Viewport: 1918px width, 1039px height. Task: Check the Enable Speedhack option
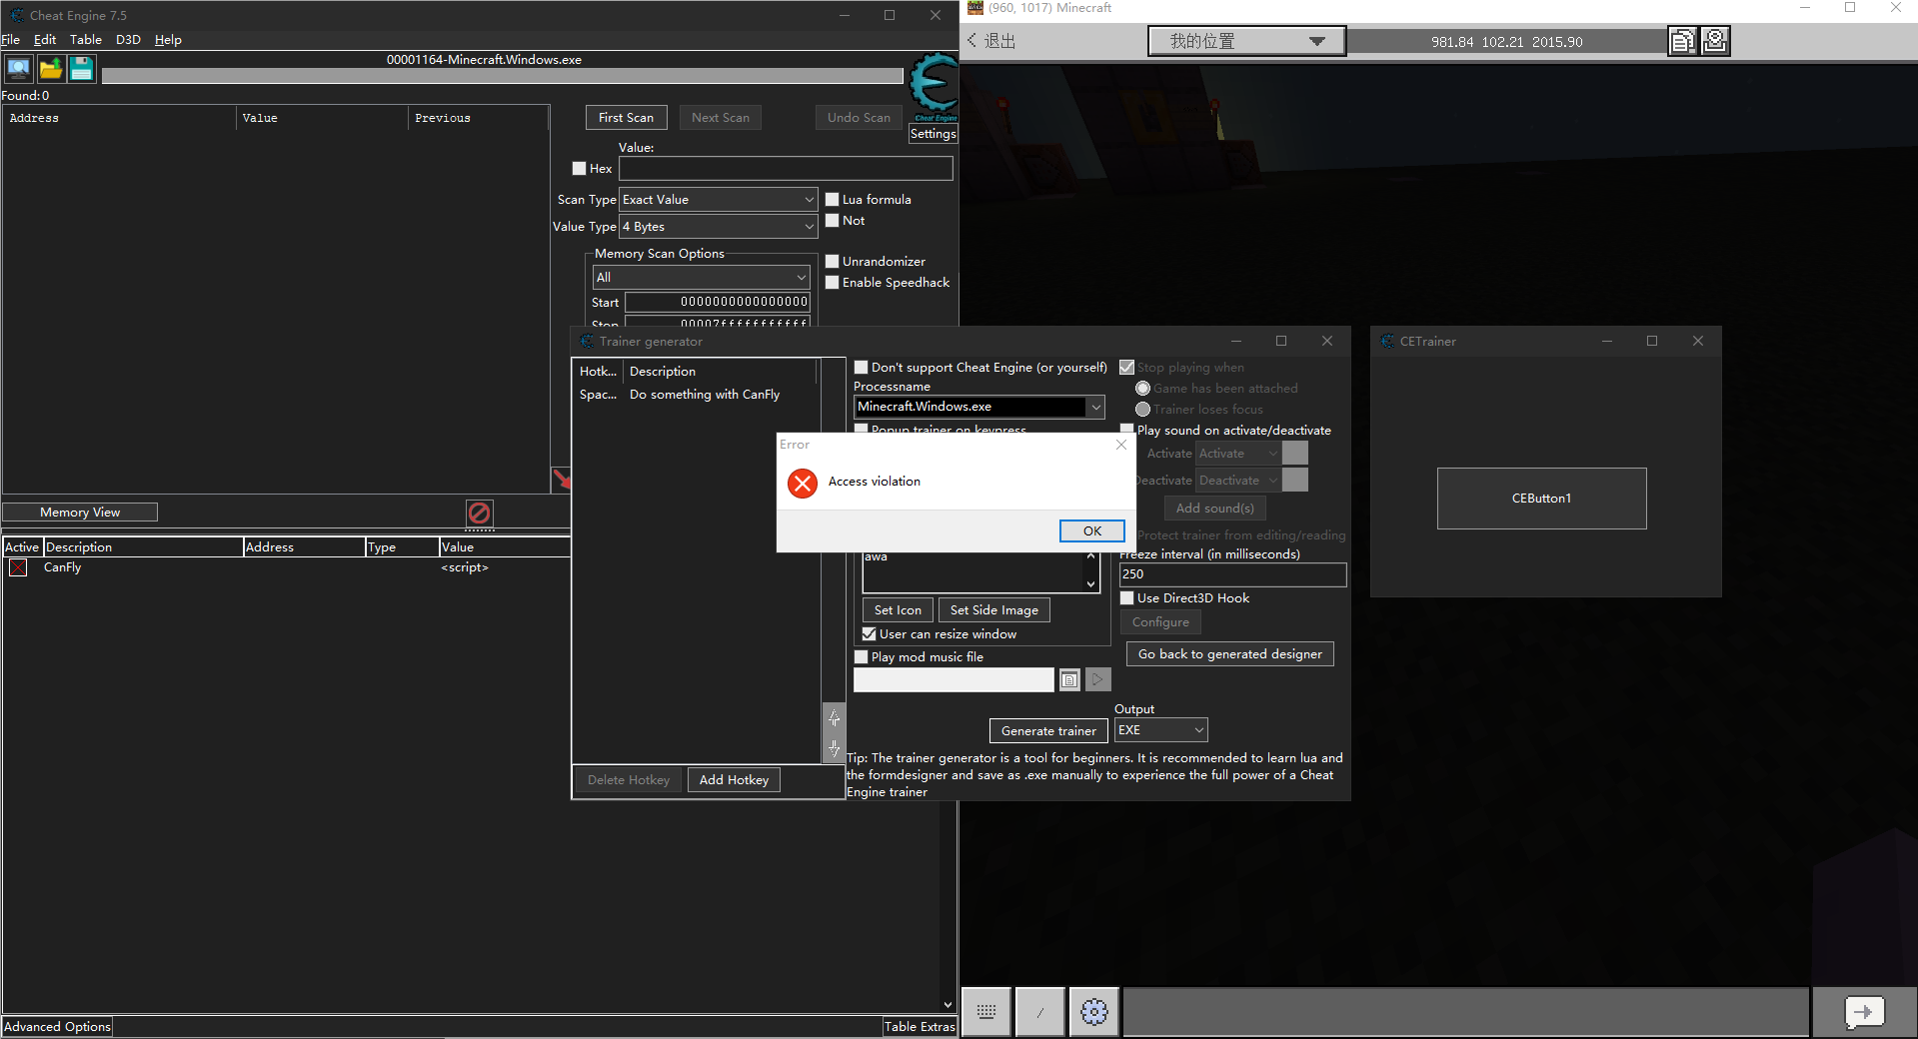[833, 282]
